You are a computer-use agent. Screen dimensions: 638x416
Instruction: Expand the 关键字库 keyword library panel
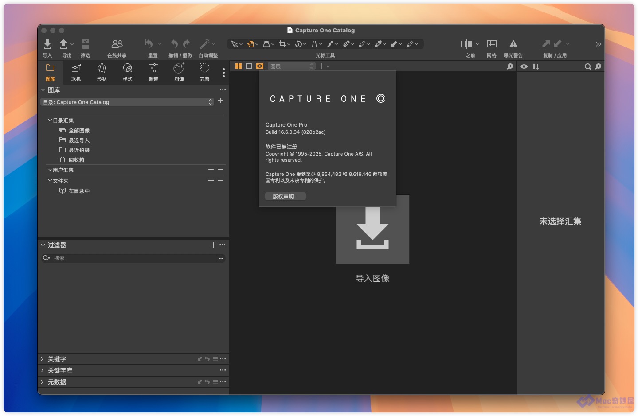pyautogui.click(x=43, y=370)
